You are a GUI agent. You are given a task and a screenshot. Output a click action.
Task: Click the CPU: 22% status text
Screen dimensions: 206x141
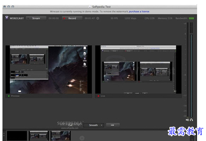coord(150,18)
